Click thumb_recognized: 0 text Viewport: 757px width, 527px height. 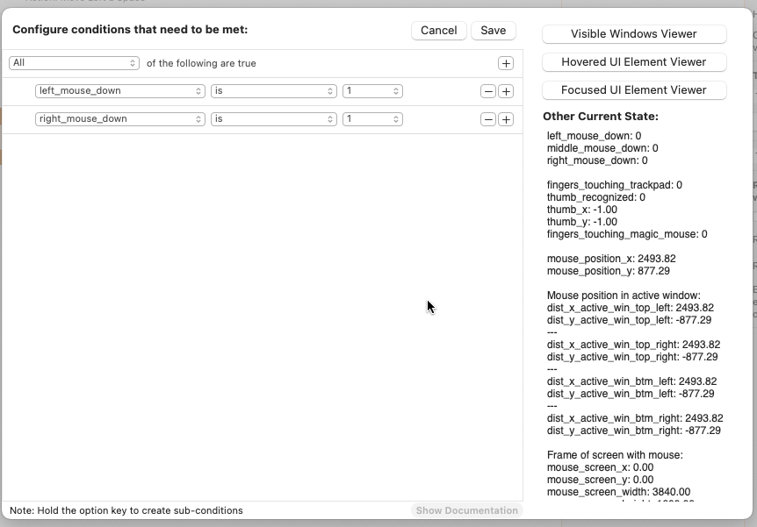coord(595,197)
